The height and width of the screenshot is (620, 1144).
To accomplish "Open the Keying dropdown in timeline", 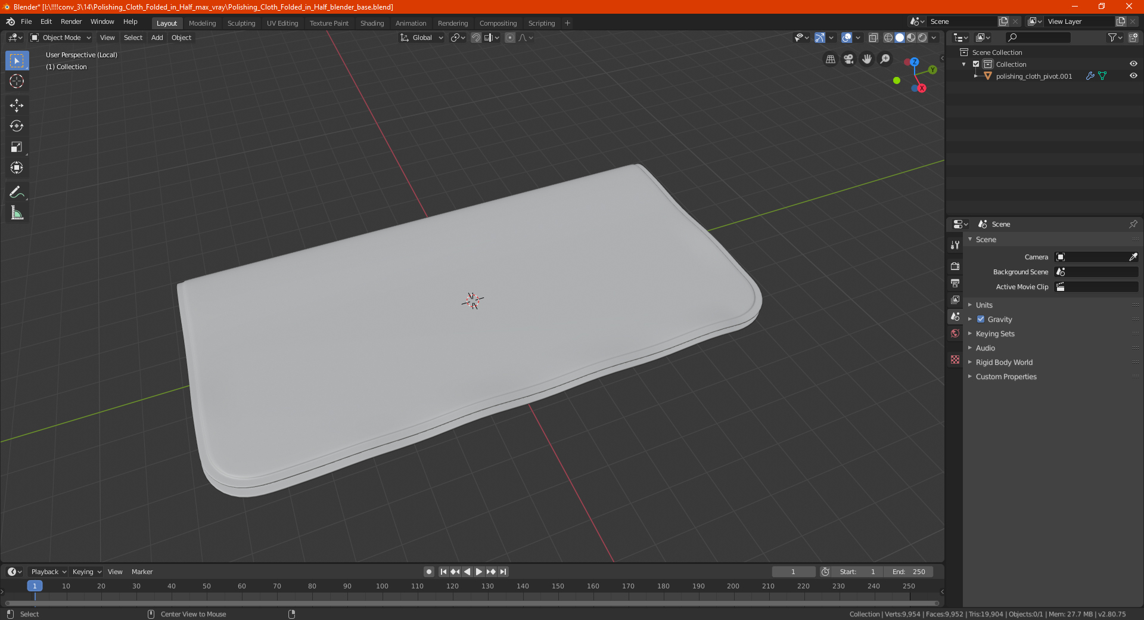I will pos(86,572).
